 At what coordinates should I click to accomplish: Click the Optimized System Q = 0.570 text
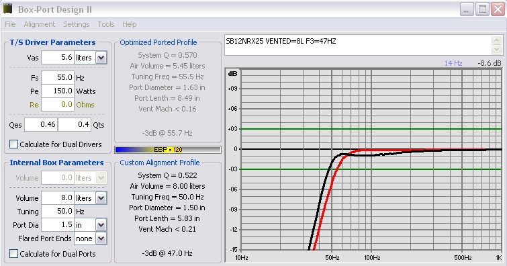coord(167,55)
